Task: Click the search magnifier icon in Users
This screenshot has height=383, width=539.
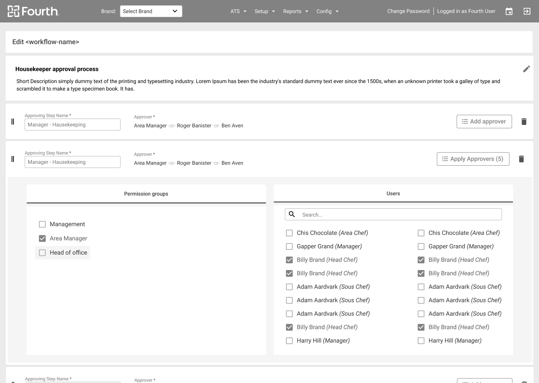Action: coord(292,214)
